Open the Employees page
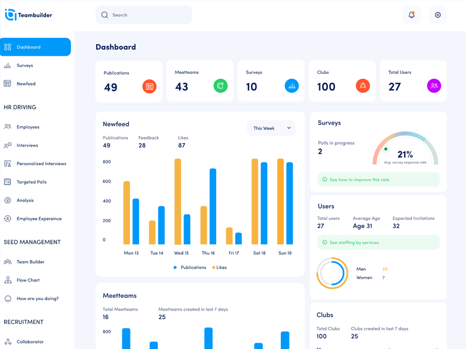Screen dimensions: 466x349 [28, 127]
